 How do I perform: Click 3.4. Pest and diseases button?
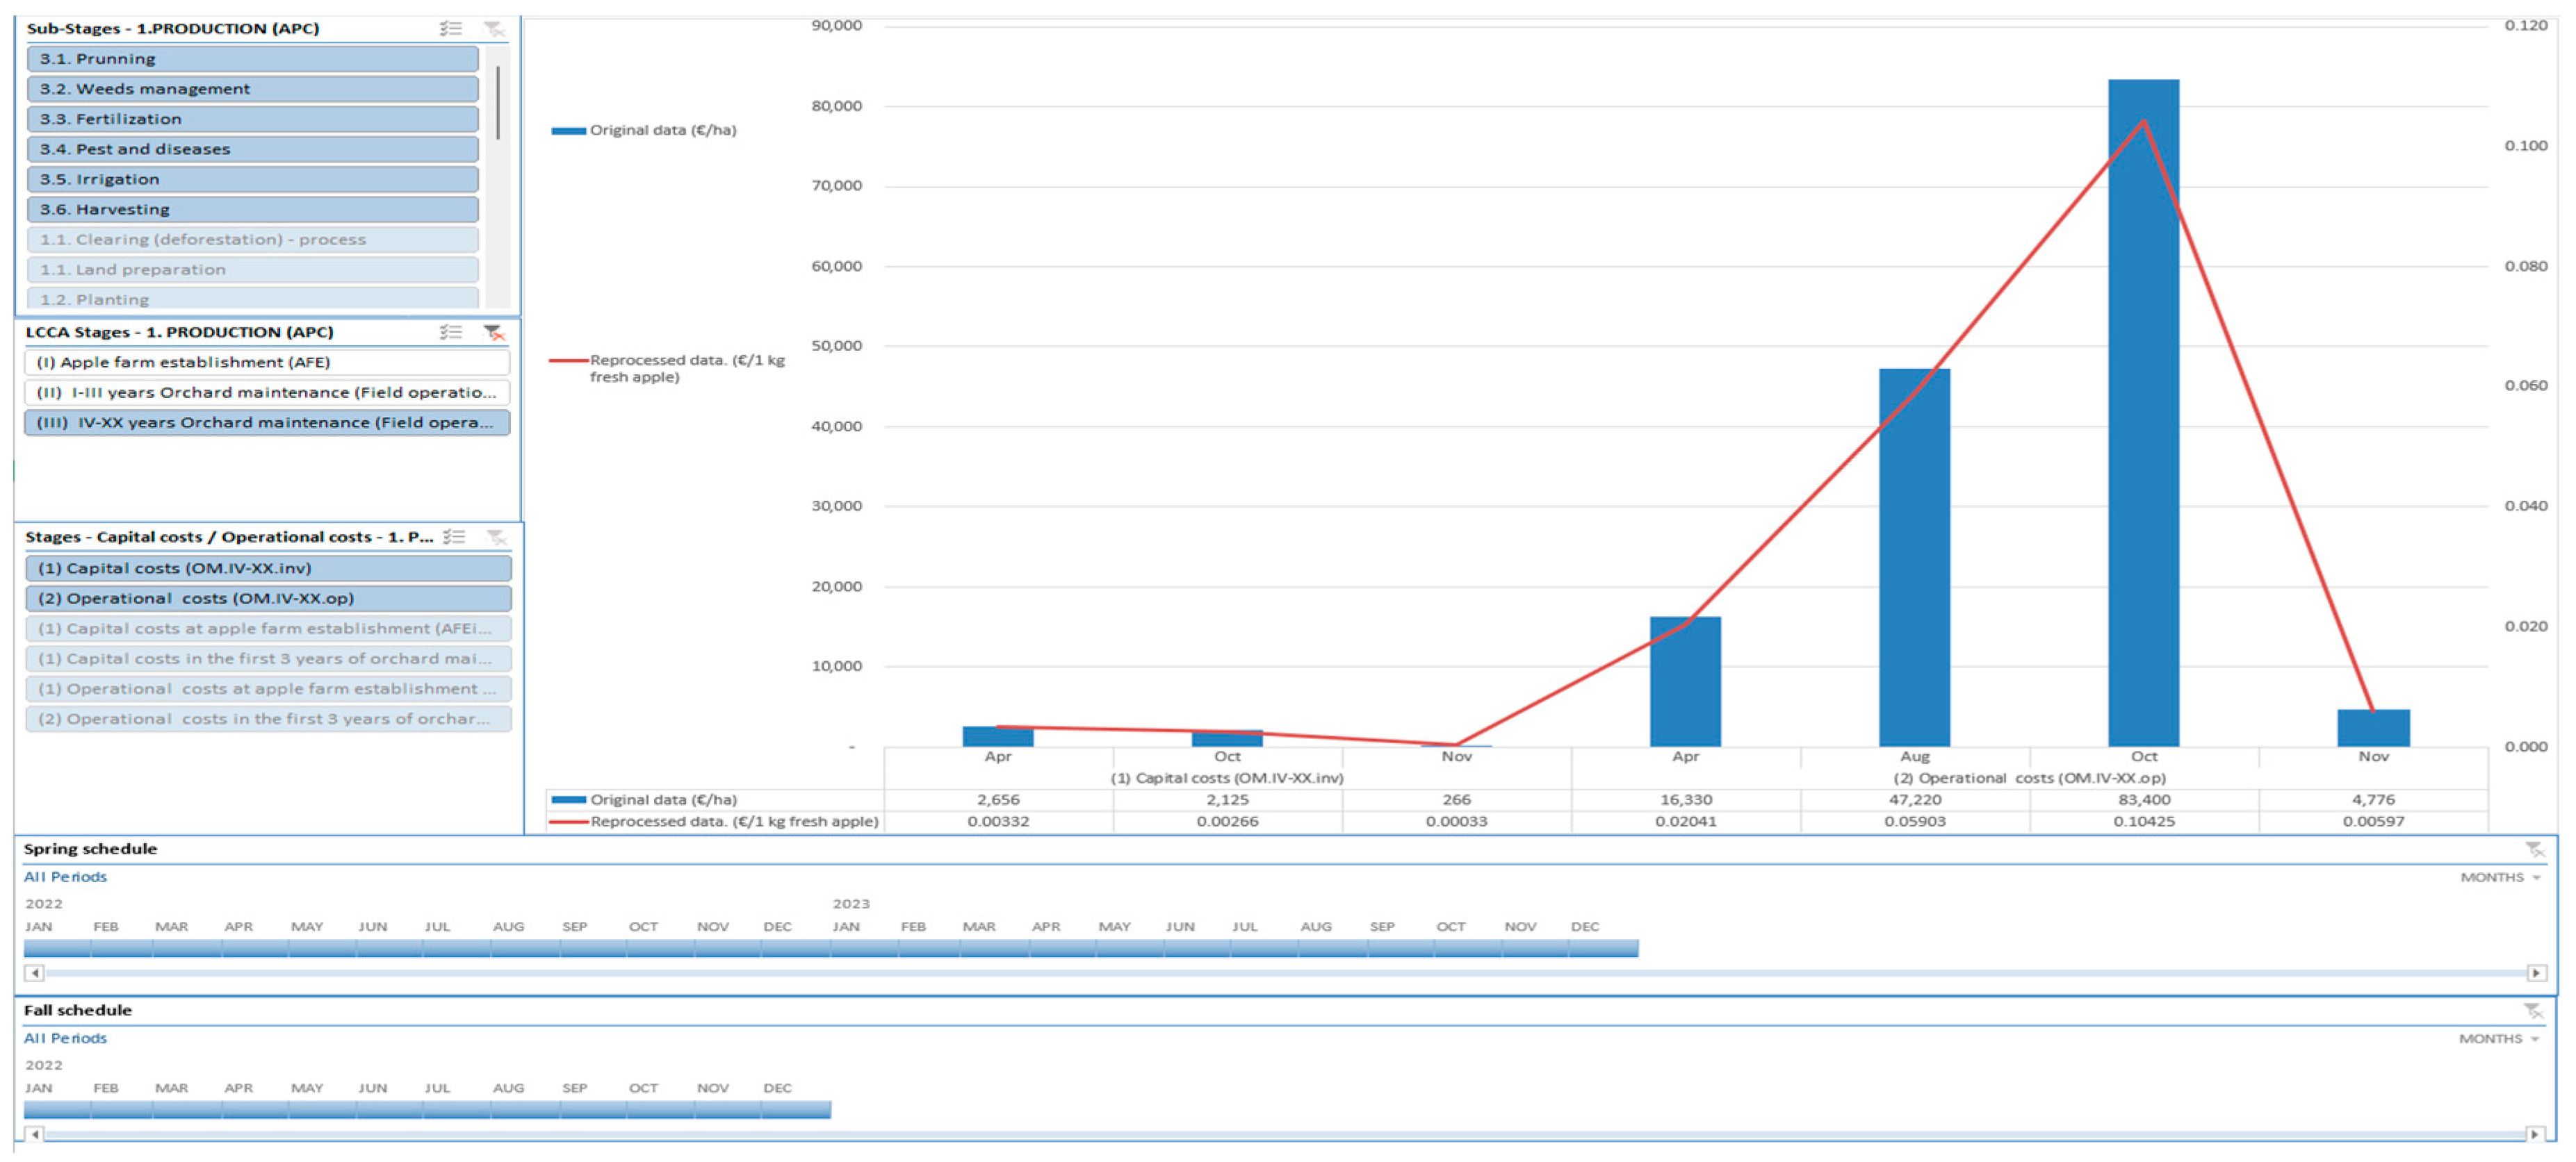click(x=252, y=150)
